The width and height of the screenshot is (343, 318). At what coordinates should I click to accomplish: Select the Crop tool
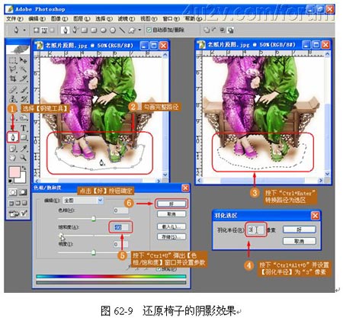click(x=13, y=79)
